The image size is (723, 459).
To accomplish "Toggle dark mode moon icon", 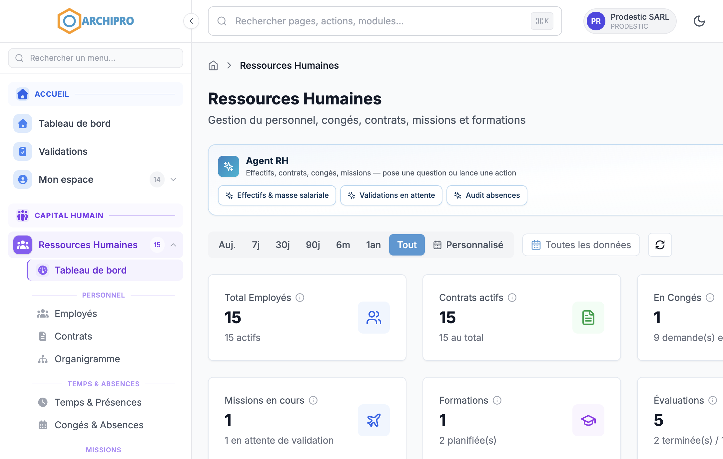I will (699, 21).
